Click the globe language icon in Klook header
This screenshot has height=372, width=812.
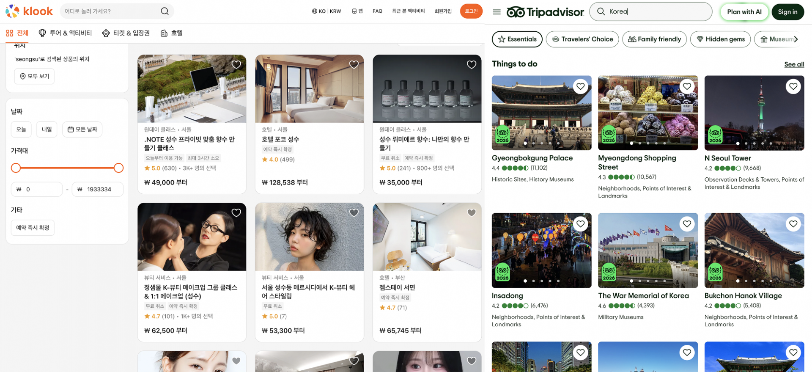click(314, 11)
